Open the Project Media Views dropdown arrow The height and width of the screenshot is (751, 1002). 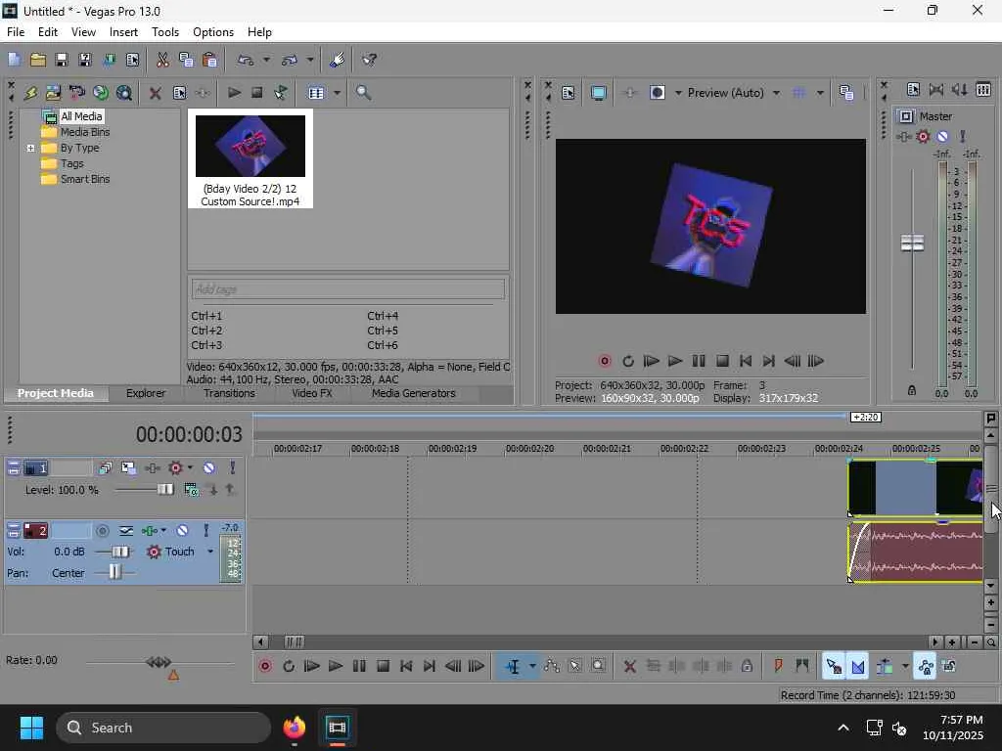click(337, 93)
